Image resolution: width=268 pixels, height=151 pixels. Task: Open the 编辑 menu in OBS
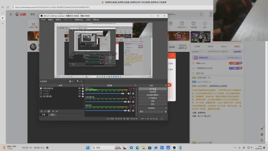coord(51,20)
